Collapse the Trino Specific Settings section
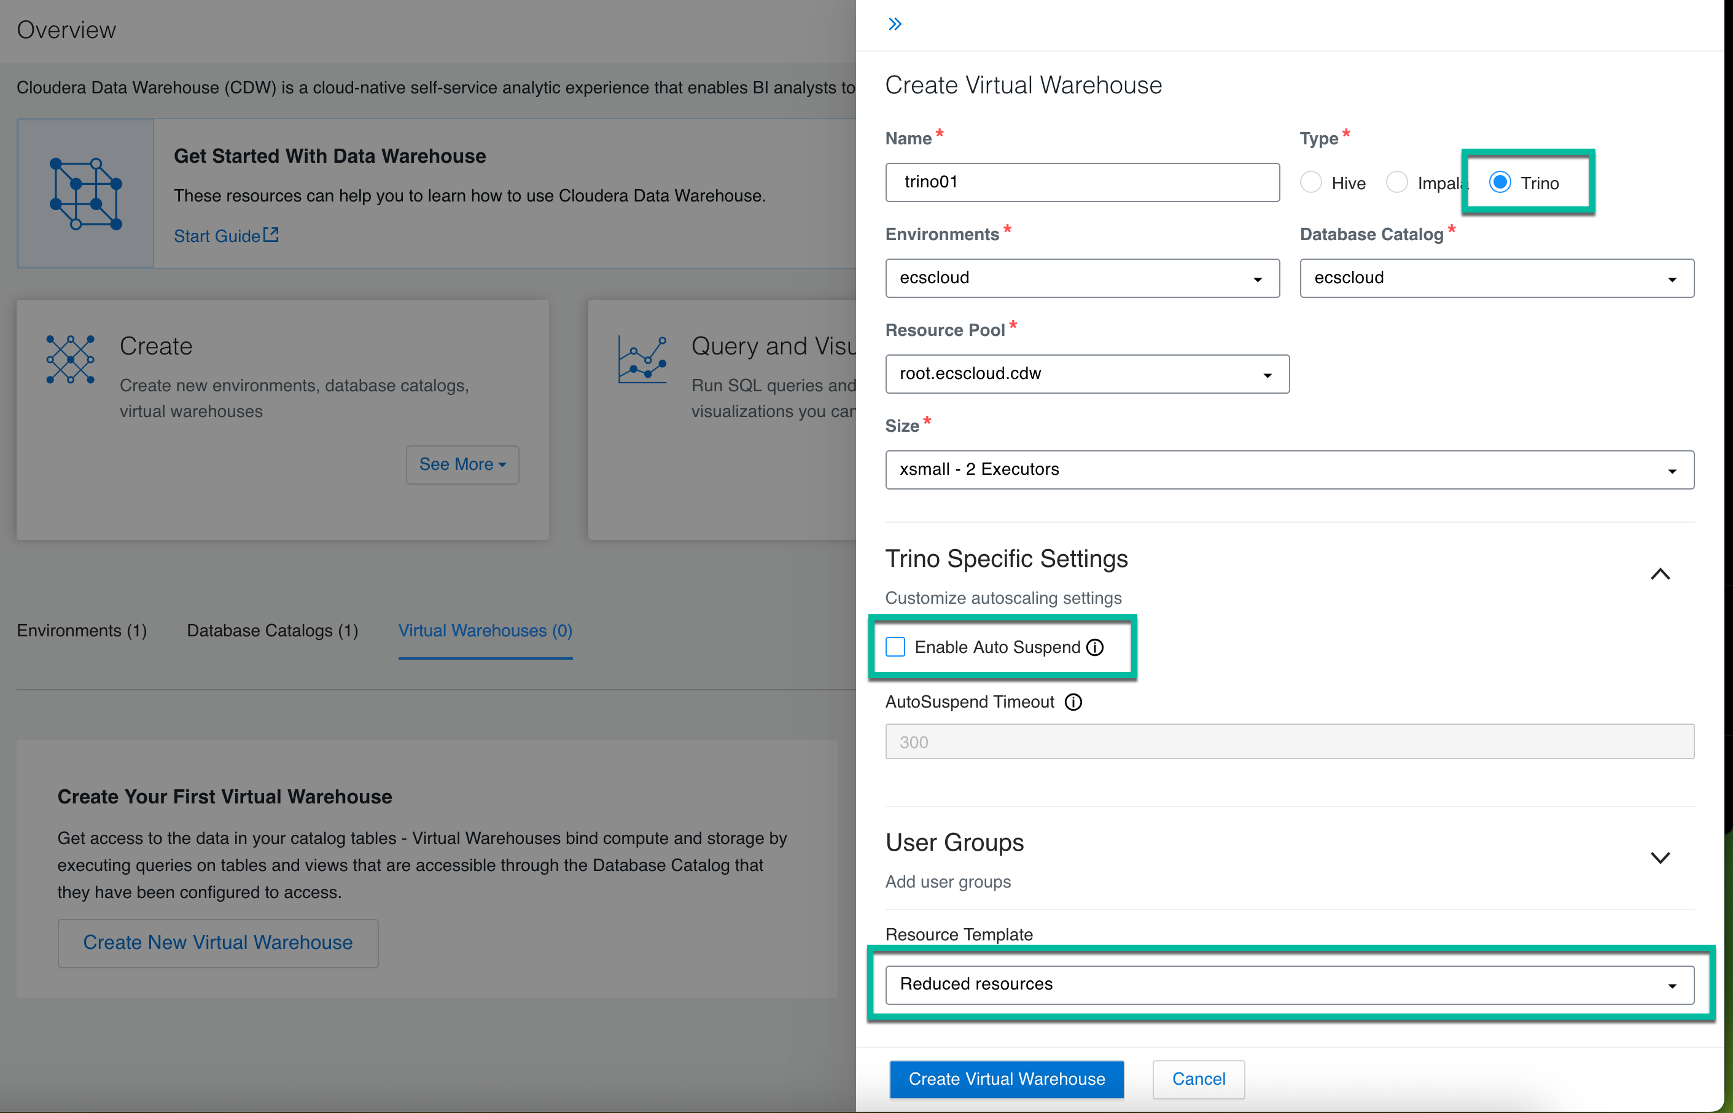1733x1113 pixels. 1659,574
